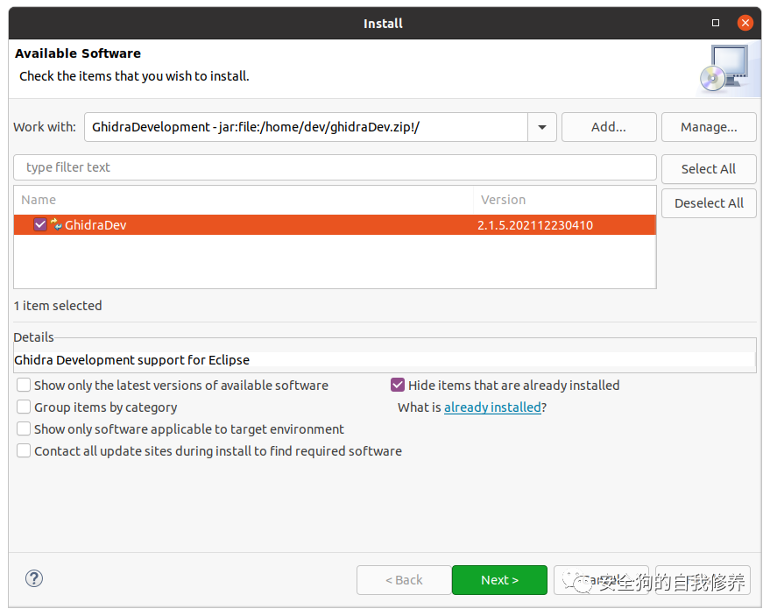
Task: Enable Group items by category
Action: (x=24, y=407)
